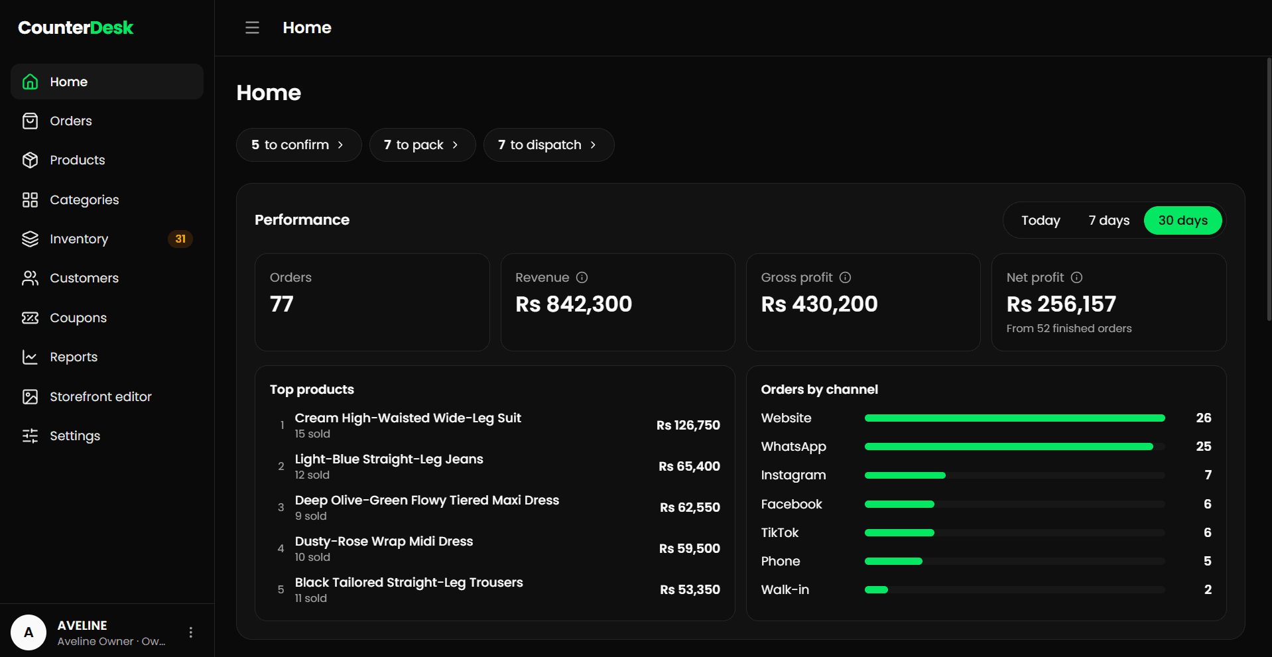Screen dimensions: 1272x657
Task: Click the Products box icon
Action: [x=30, y=160]
